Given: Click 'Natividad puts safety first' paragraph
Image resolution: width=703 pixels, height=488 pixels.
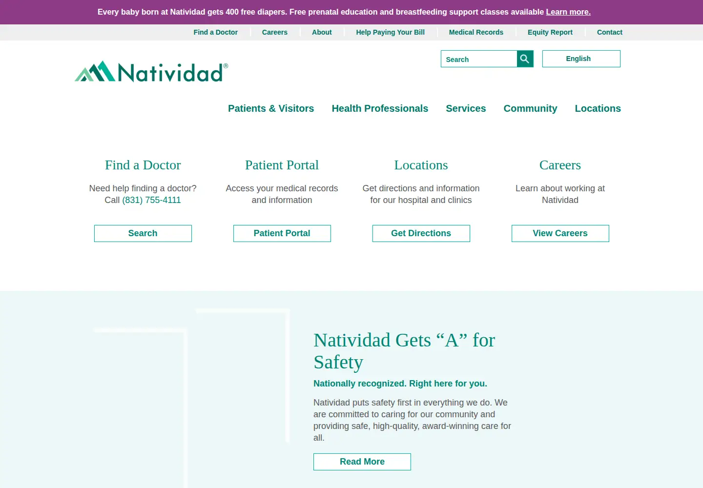Looking at the screenshot, I should [x=413, y=420].
